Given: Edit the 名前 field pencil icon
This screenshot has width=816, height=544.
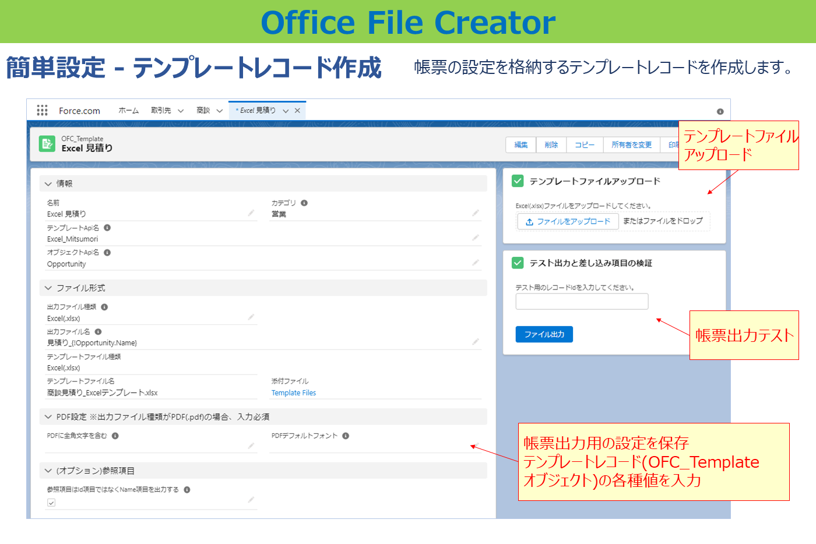Looking at the screenshot, I should tap(251, 213).
